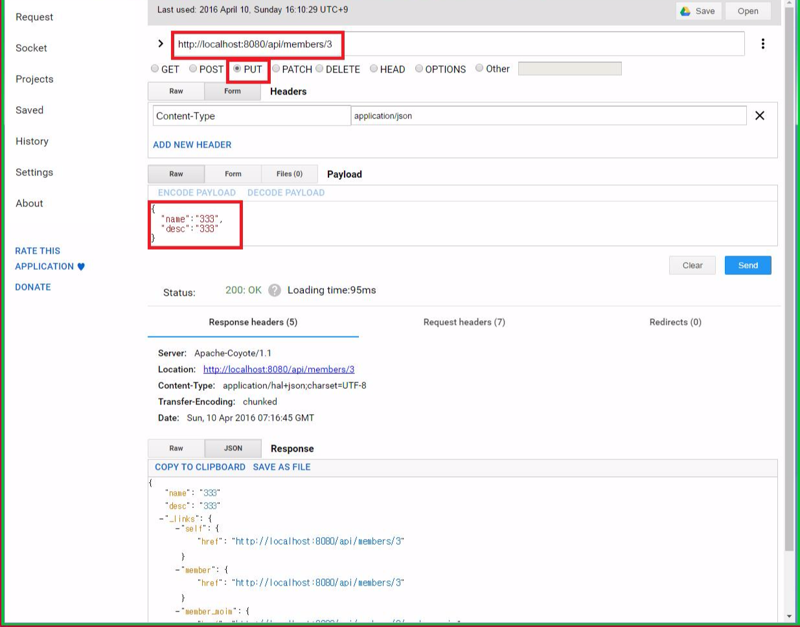Switch Headers view to Raw tab
The height and width of the screenshot is (627, 800).
click(x=176, y=91)
